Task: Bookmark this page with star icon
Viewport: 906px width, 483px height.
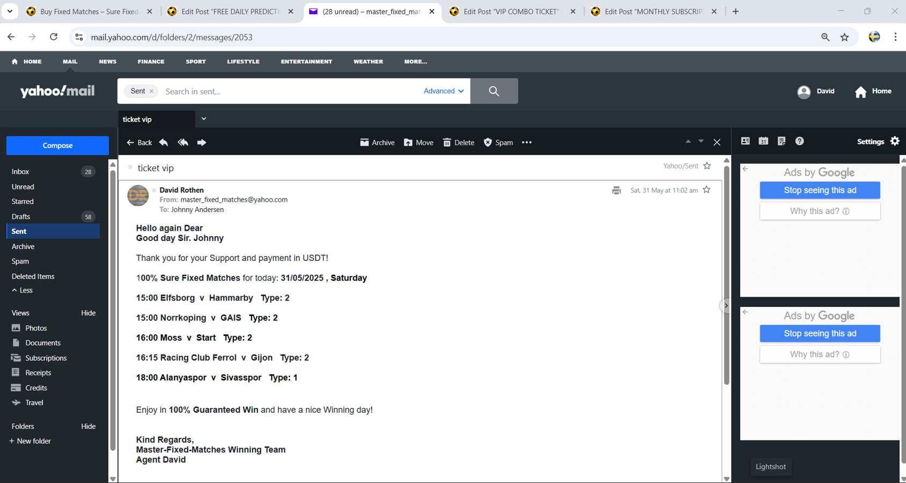Action: 845,37
